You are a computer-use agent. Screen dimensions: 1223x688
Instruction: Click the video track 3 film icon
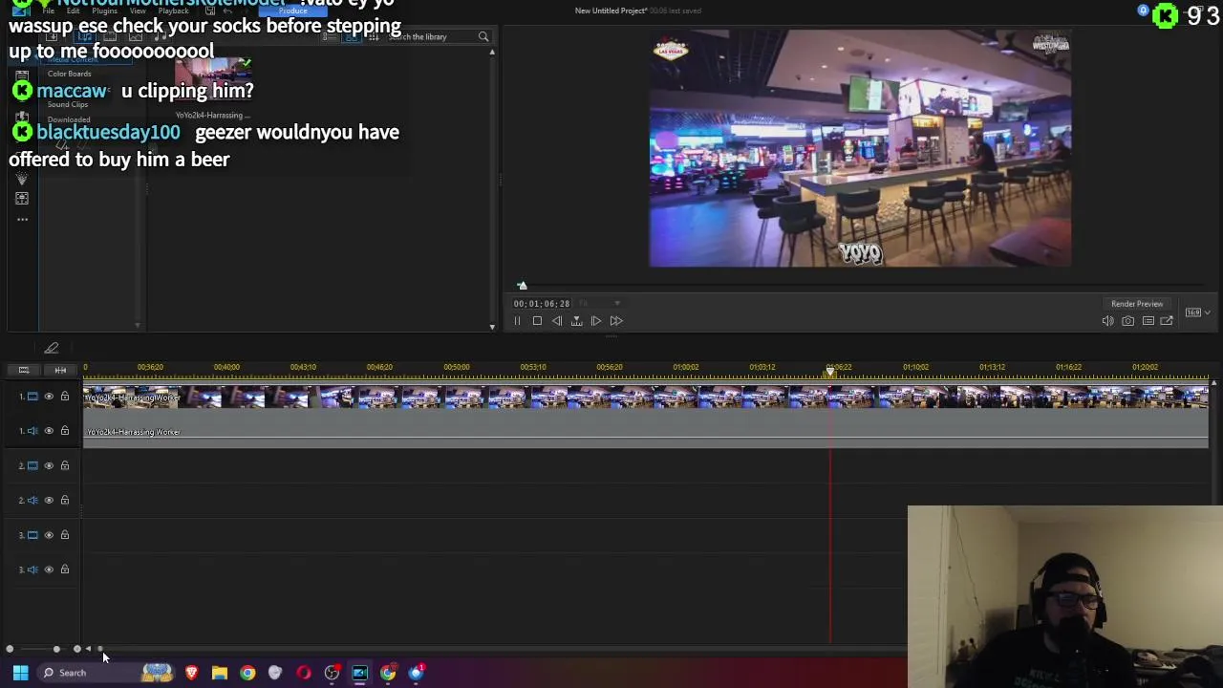32,535
